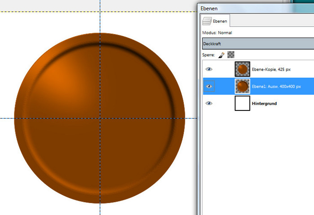
Task: Toggle the checkerboard lock alpha icon
Action: (x=231, y=55)
